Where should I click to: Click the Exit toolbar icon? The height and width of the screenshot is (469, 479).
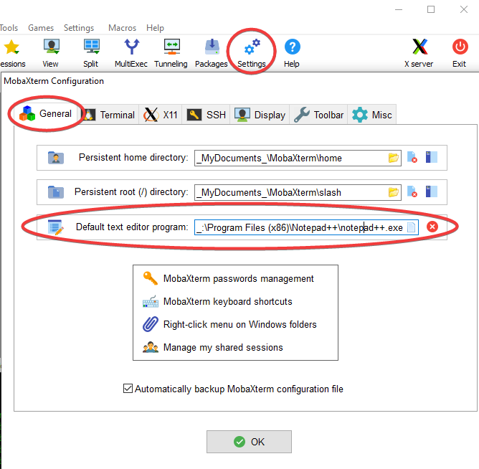pyautogui.click(x=460, y=52)
